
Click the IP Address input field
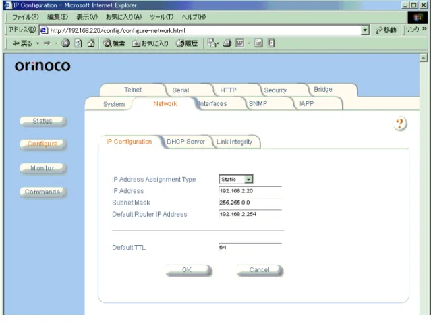click(x=250, y=191)
